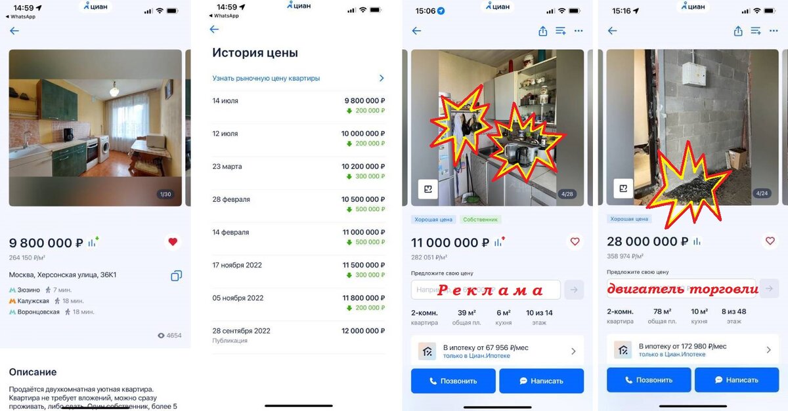
Task: Select the Собственник tag
Action: coord(481,220)
